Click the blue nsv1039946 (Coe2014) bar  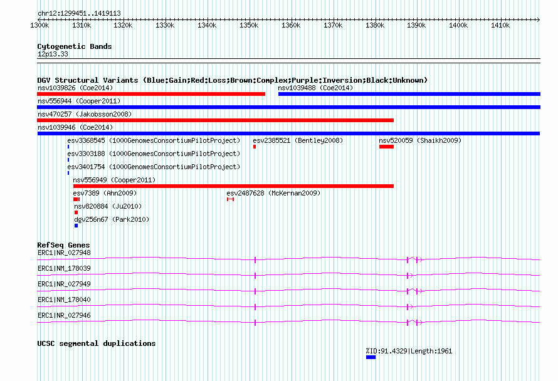[x=288, y=133]
